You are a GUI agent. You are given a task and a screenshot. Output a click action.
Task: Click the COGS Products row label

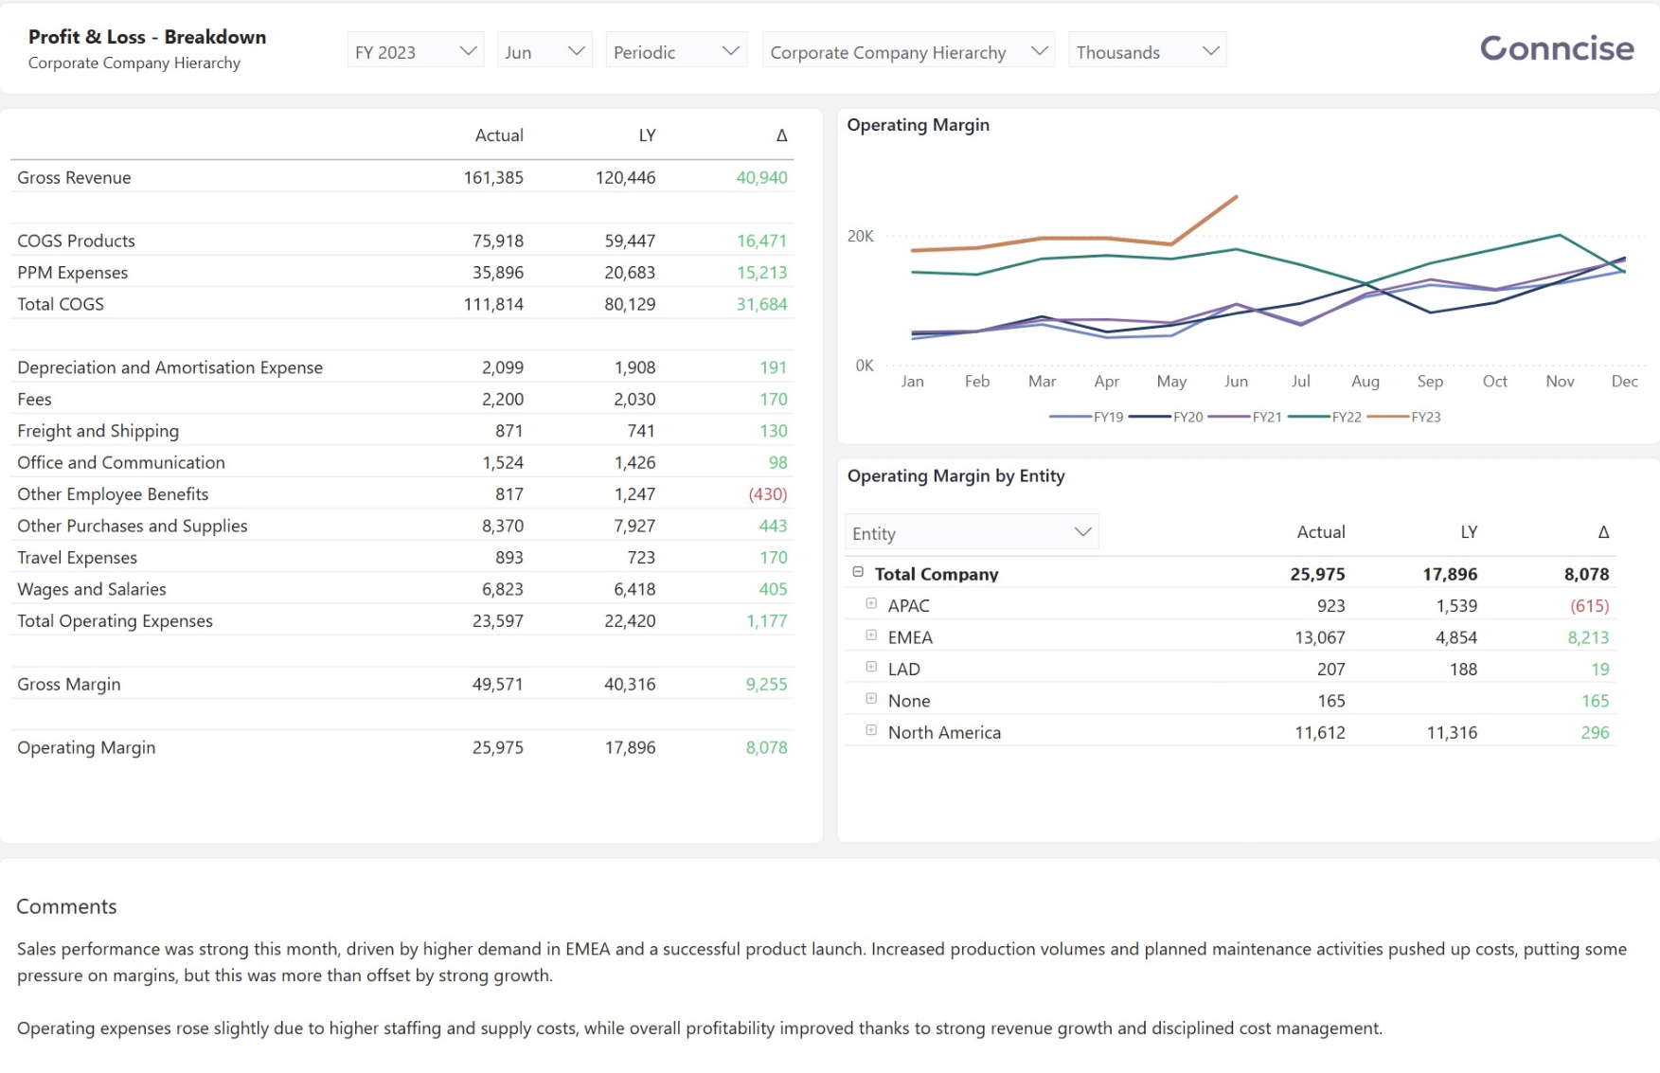point(76,241)
